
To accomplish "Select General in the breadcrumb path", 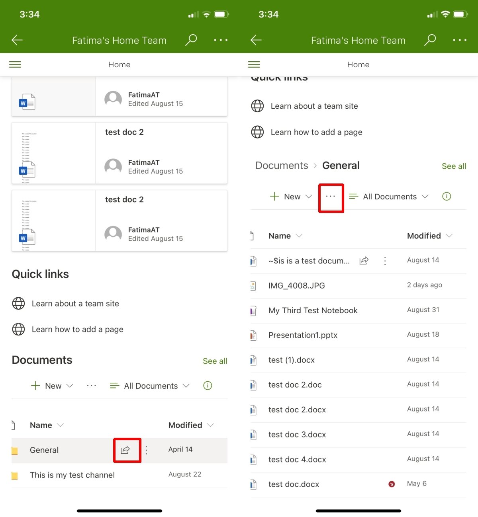I will pos(341,166).
